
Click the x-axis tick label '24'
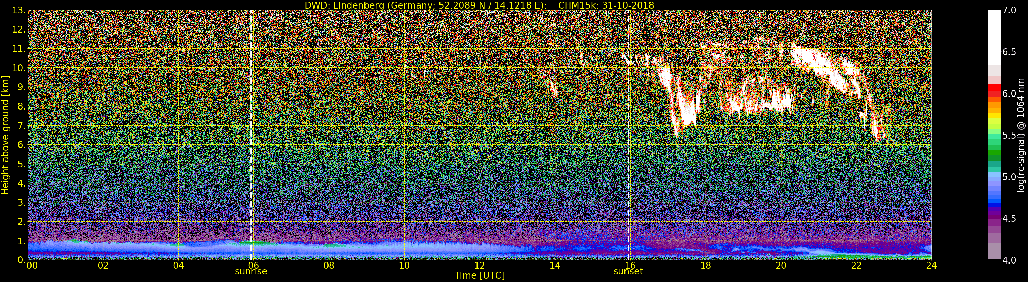click(931, 265)
